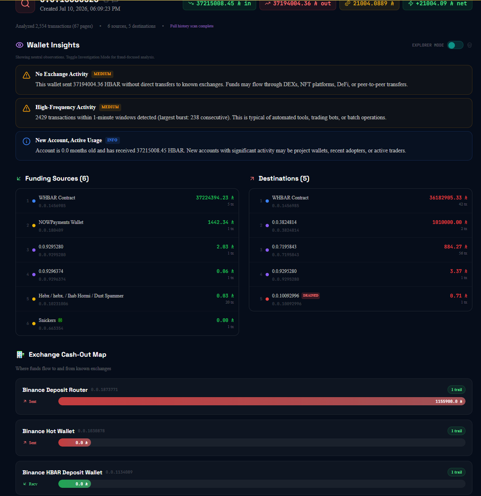Open destination 0.0.10092996
Image resolution: width=481 pixels, height=496 pixels.
tap(360, 298)
